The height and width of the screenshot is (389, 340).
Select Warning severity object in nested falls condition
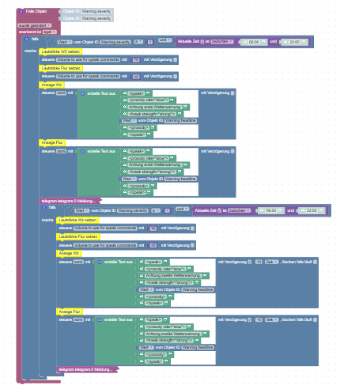pos(133,210)
